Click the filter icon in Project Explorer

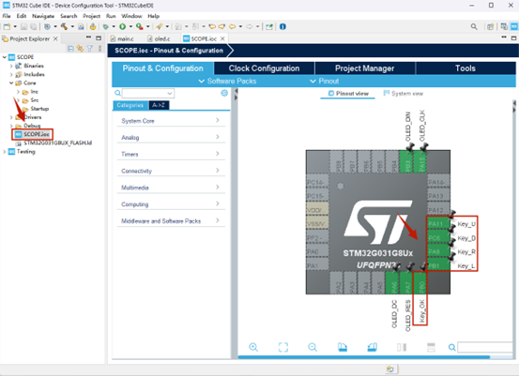pos(90,49)
